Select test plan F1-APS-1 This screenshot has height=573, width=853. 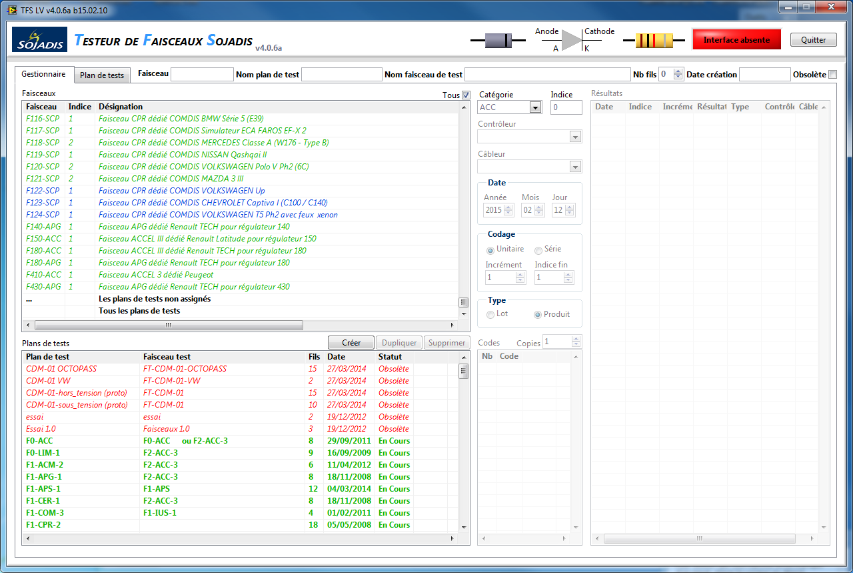click(241, 489)
